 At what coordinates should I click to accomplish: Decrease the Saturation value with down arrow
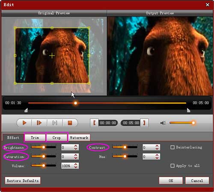point(76,158)
